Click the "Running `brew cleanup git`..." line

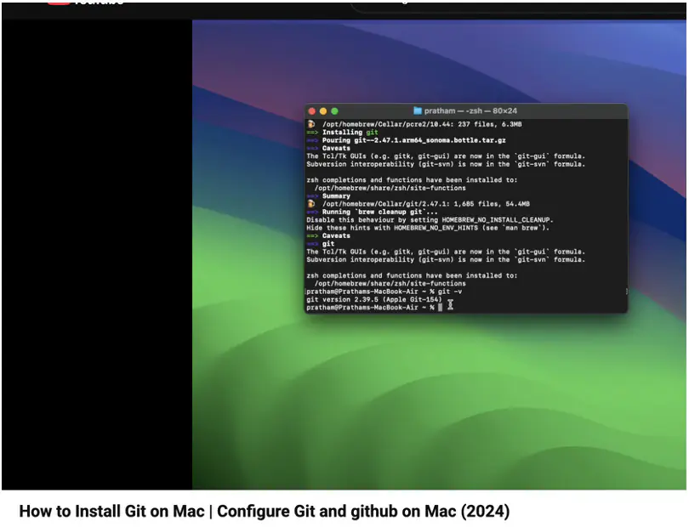(x=372, y=212)
